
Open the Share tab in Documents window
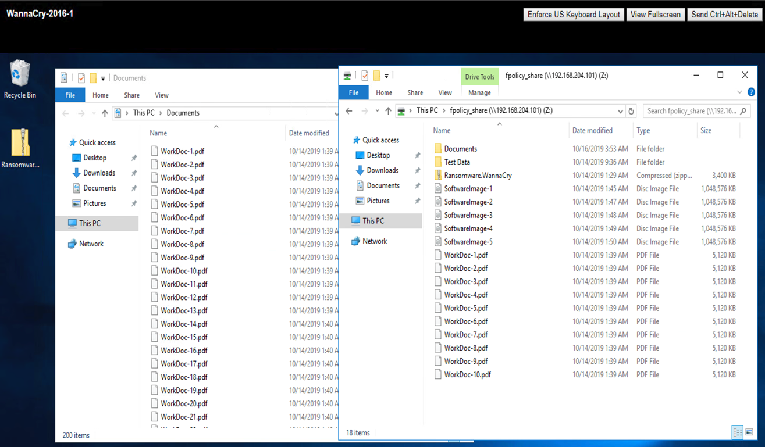(131, 95)
